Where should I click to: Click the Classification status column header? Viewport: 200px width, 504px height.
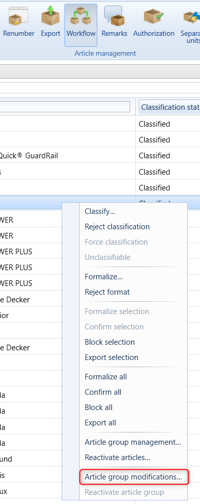tap(169, 107)
